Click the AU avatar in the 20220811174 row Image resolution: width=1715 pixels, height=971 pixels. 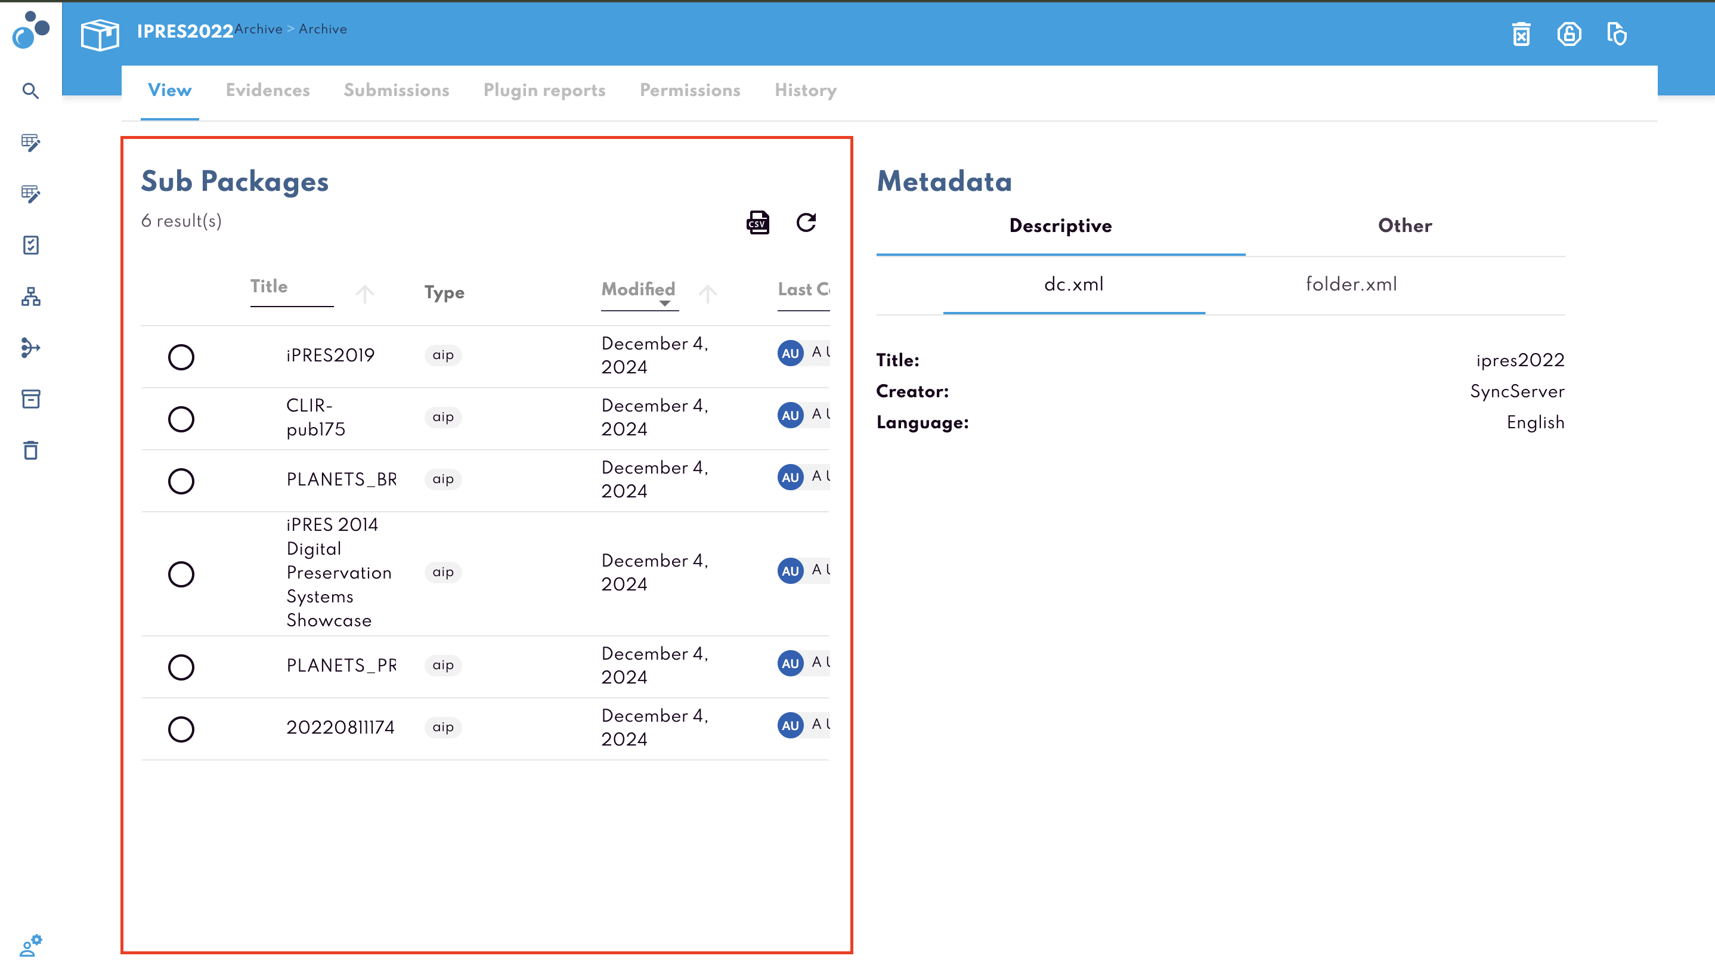tap(791, 725)
